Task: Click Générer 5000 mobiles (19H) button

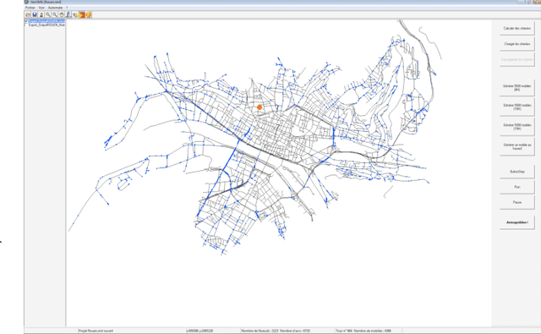Action: coord(516,127)
